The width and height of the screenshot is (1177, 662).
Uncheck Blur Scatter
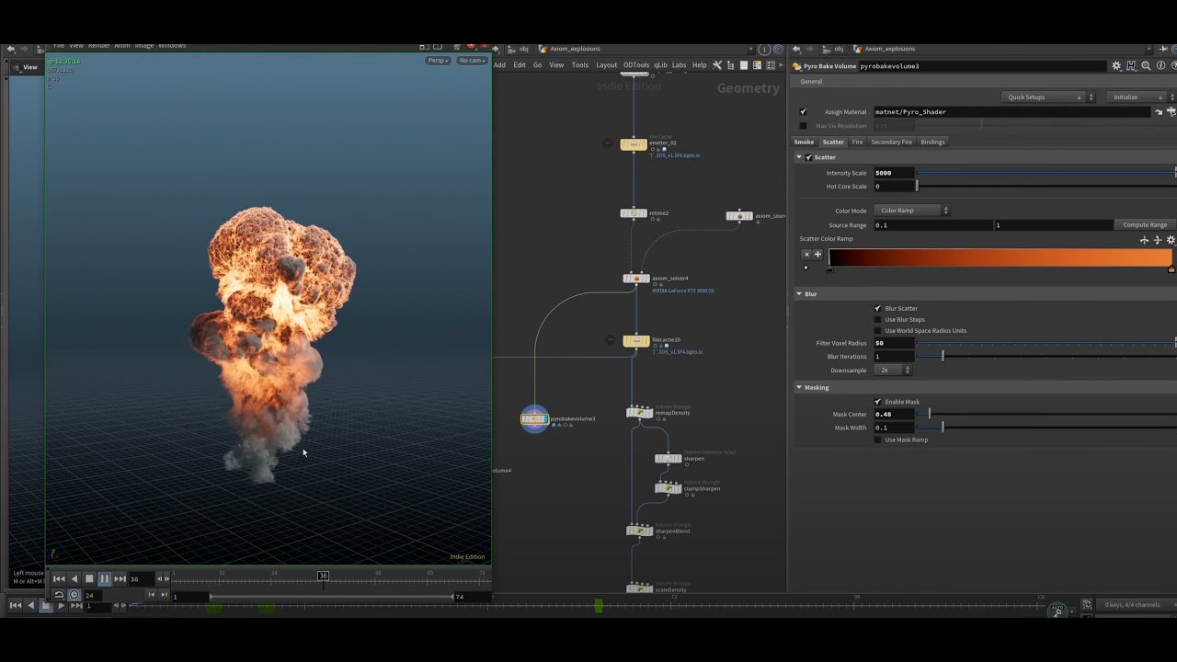877,309
